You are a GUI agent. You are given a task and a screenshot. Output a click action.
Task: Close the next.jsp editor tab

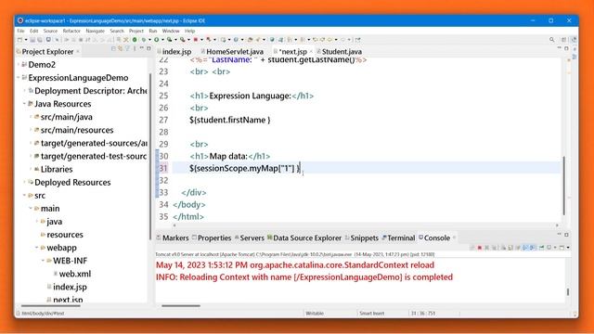(x=311, y=52)
